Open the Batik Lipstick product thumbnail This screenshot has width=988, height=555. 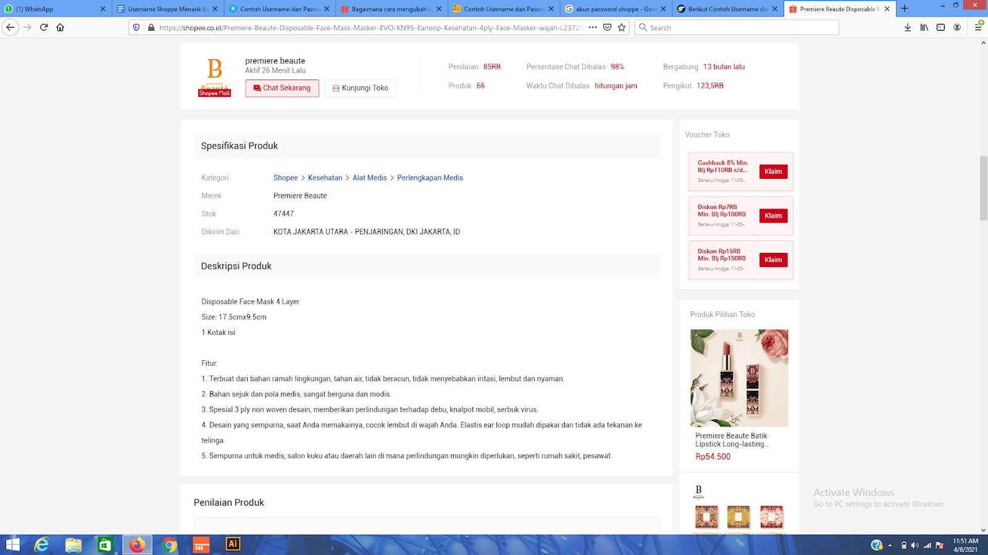pyautogui.click(x=739, y=378)
